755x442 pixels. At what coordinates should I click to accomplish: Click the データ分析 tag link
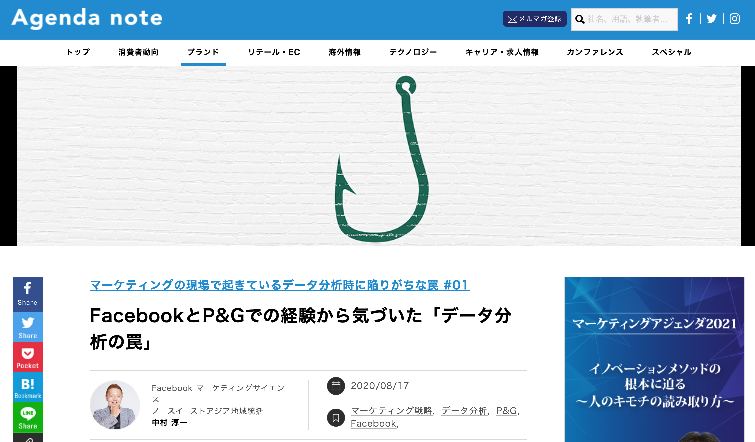(x=464, y=411)
